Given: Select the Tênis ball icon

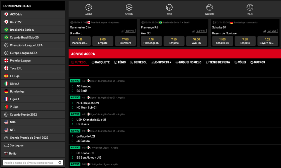Looking at the screenshot, I should point(169,7).
